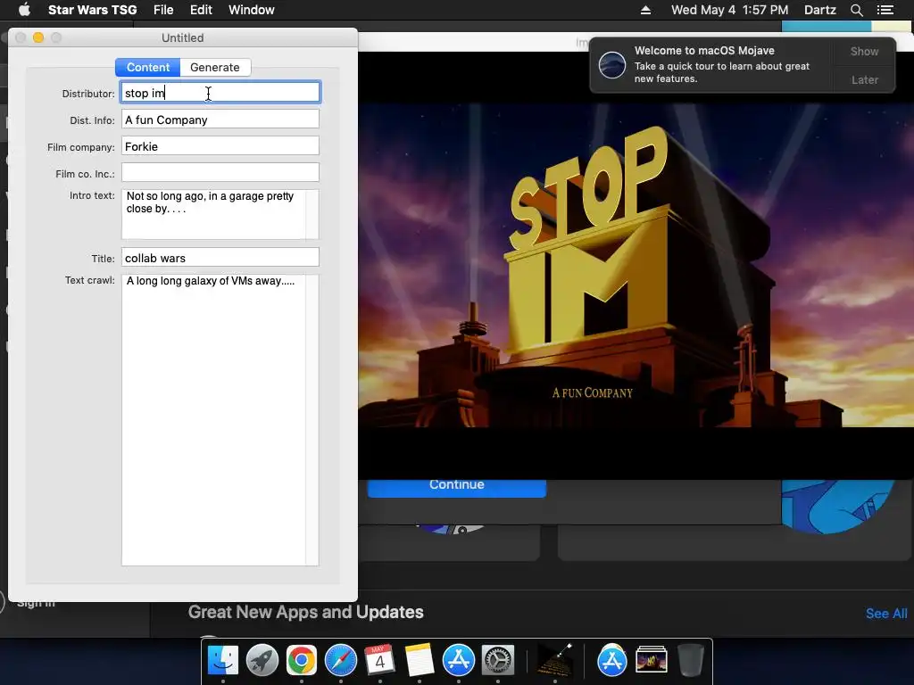This screenshot has width=914, height=685.
Task: Click Later on Mojave notification
Action: (864, 79)
